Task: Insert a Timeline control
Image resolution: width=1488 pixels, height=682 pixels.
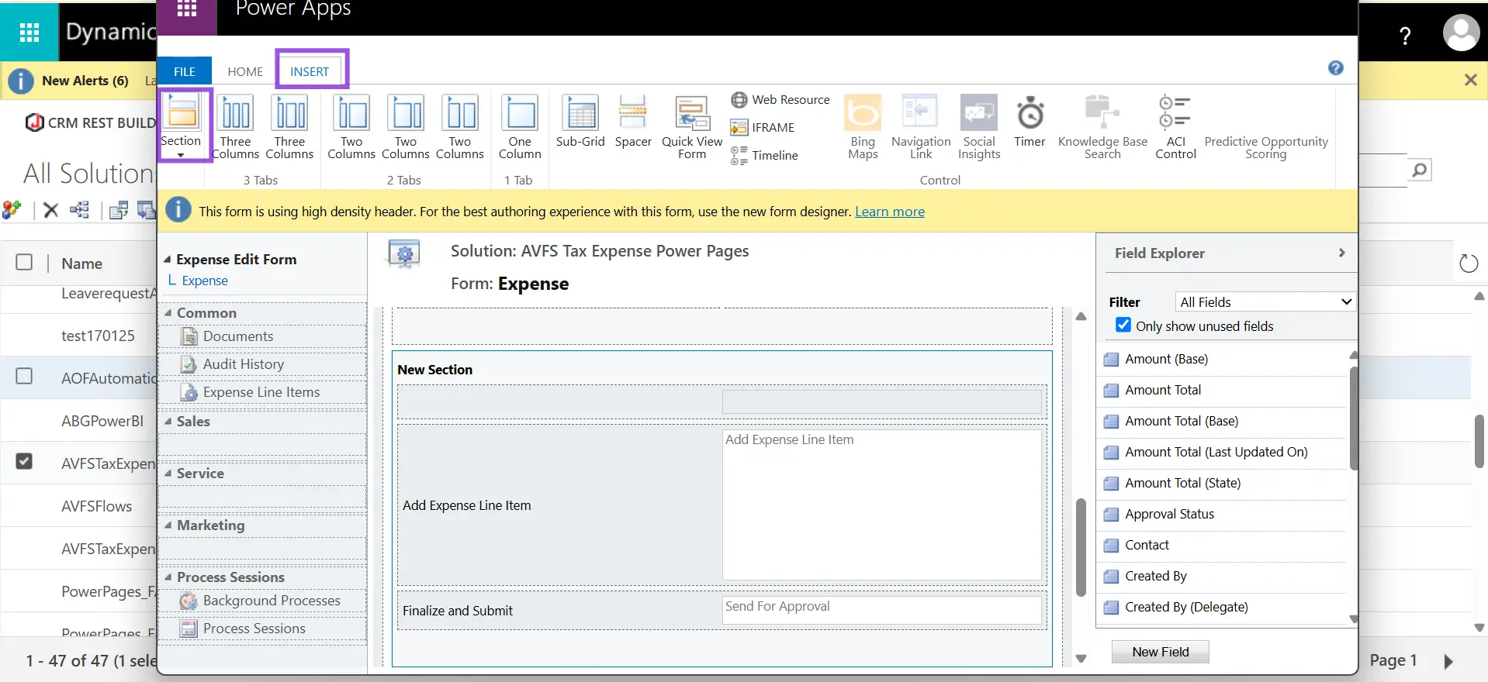Action: pos(764,156)
